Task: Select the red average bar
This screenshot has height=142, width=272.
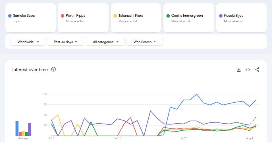Action: pyautogui.click(x=20, y=134)
